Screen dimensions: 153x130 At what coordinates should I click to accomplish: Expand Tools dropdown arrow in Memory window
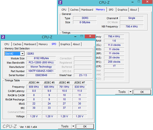(130, 92)
